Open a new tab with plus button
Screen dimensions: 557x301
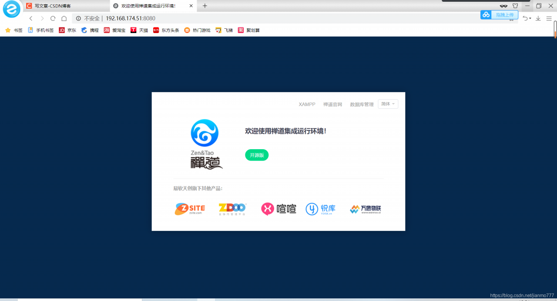(205, 6)
